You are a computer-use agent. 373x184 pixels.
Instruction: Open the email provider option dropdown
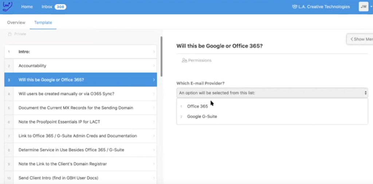point(272,93)
